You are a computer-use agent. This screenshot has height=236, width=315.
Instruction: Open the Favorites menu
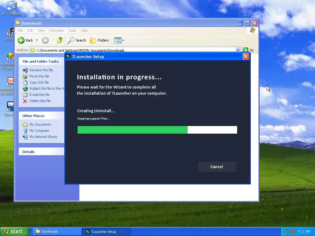point(57,30)
